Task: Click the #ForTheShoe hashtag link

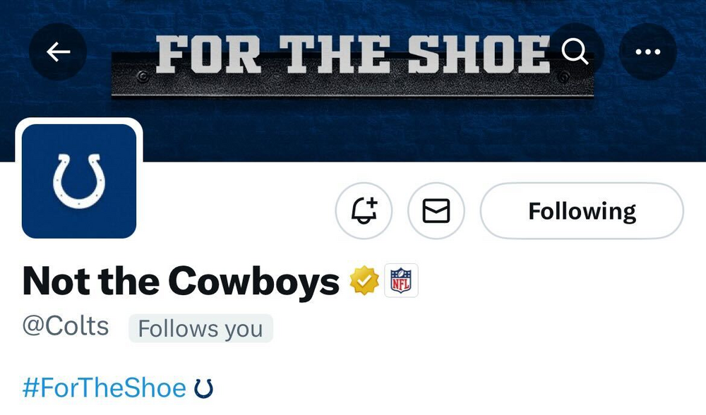Action: coord(104,387)
